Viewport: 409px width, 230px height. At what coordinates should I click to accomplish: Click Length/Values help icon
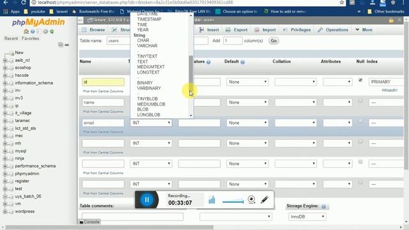coord(208,62)
